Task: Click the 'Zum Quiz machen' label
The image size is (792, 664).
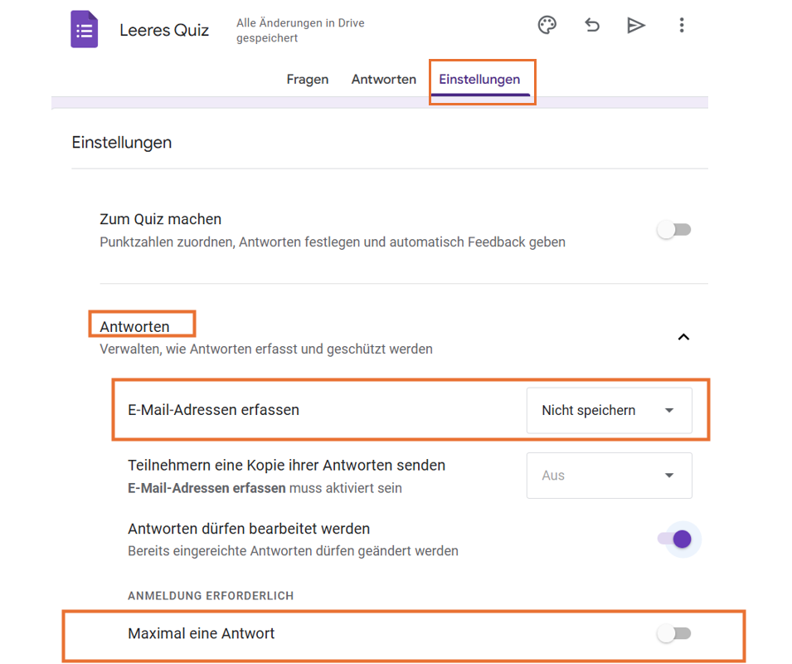Action: pyautogui.click(x=160, y=220)
